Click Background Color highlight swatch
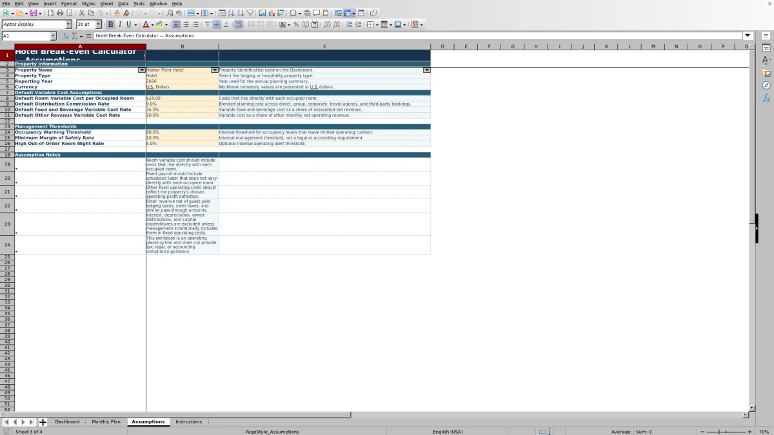 159,24
